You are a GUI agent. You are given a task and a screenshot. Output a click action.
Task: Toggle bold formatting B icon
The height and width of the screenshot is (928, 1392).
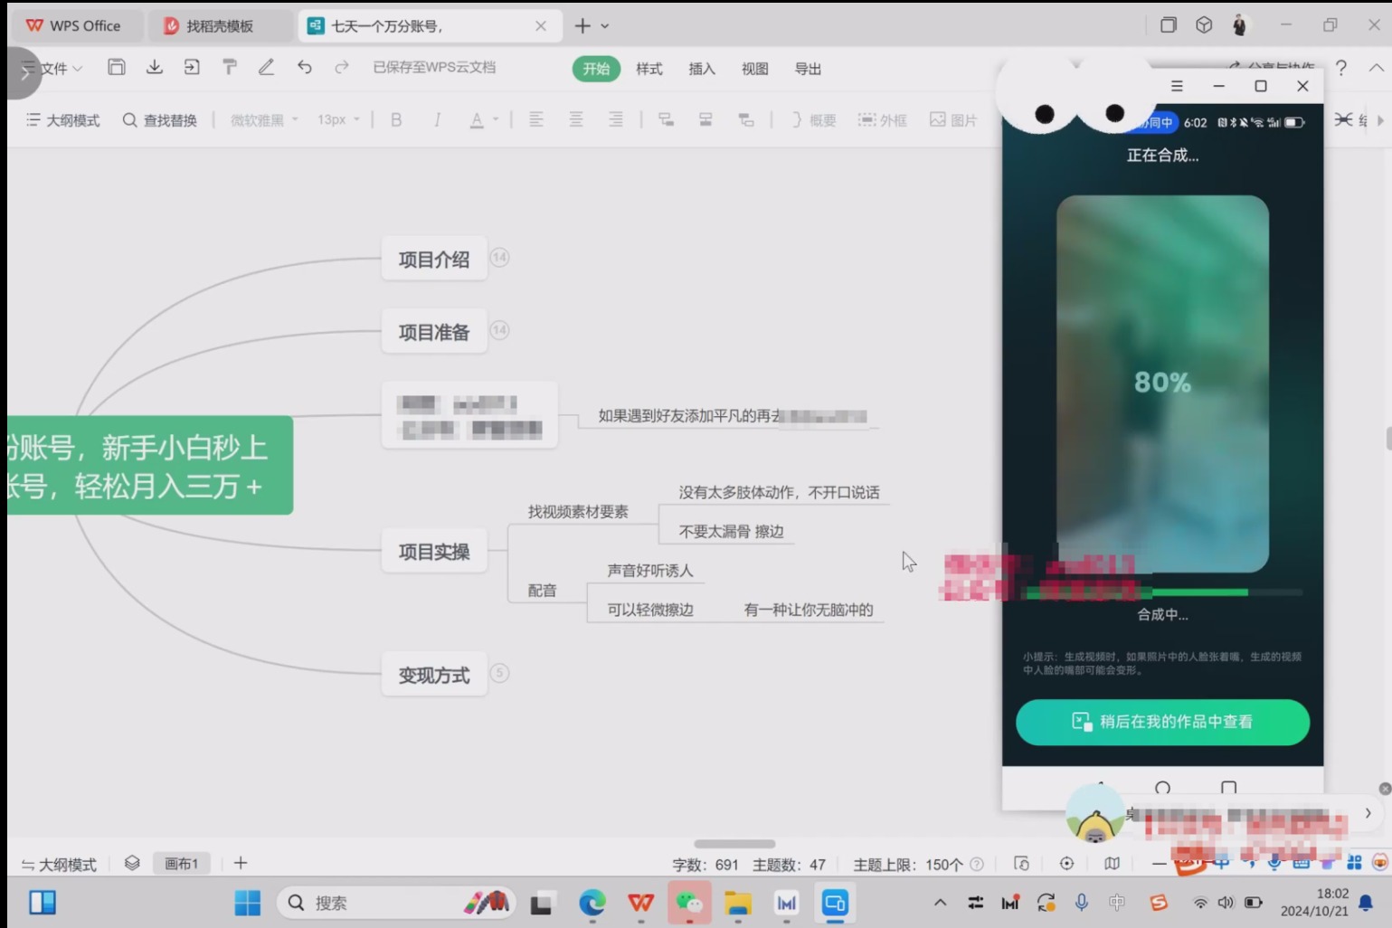(x=396, y=119)
